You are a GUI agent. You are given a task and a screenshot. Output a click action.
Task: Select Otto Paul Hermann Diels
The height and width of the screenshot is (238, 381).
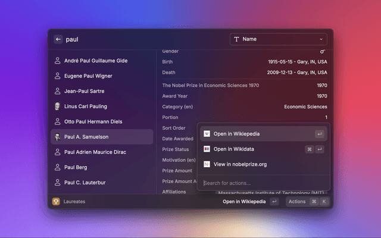(93, 122)
